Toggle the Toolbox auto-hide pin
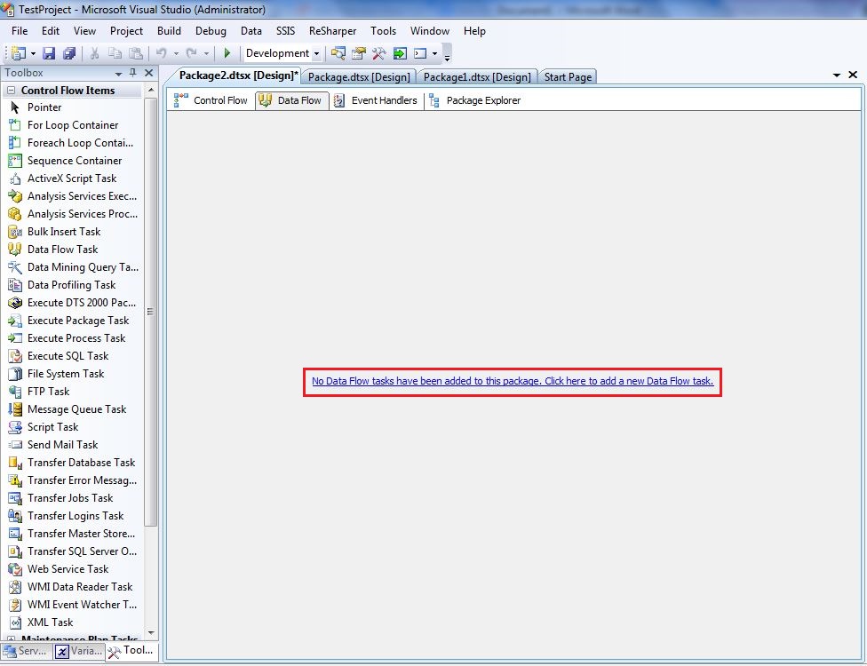 pyautogui.click(x=133, y=73)
